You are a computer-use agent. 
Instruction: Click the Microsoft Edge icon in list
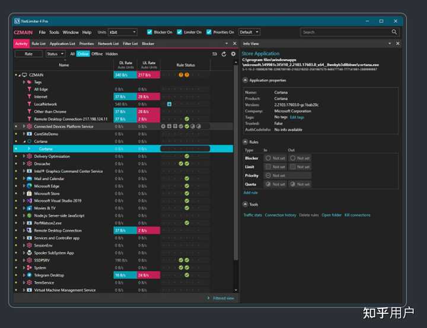pyautogui.click(x=30, y=186)
